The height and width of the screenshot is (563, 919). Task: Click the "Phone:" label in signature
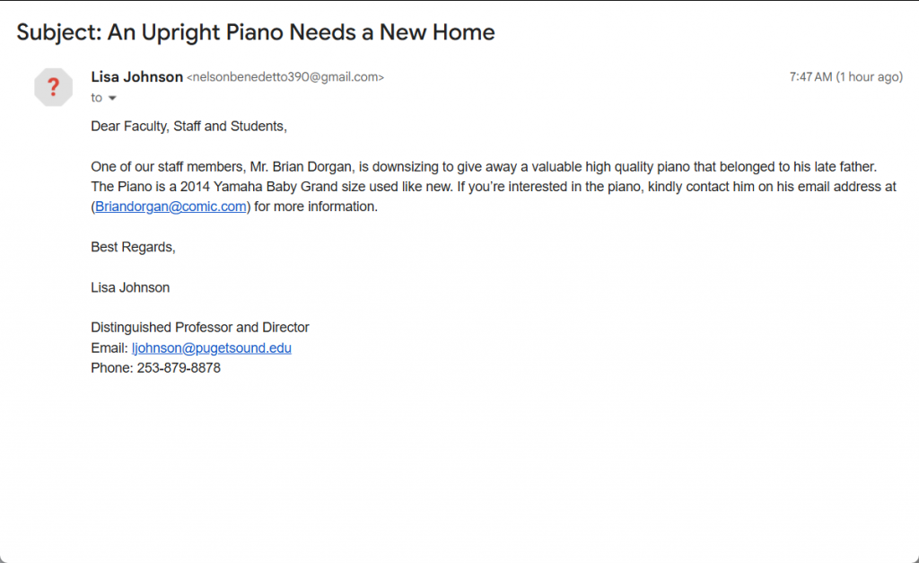(x=112, y=368)
